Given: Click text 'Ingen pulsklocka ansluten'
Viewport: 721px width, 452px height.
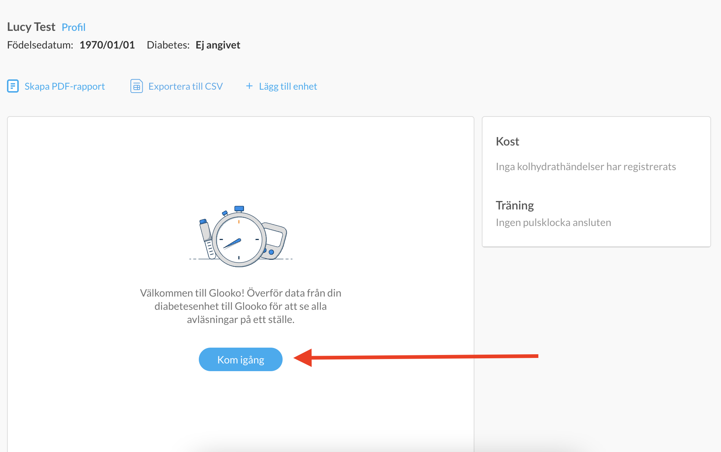Looking at the screenshot, I should click(x=553, y=223).
